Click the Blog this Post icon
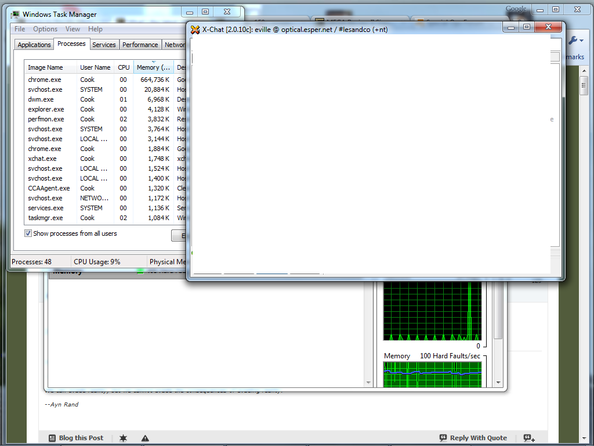The height and width of the screenshot is (446, 594). 52,438
